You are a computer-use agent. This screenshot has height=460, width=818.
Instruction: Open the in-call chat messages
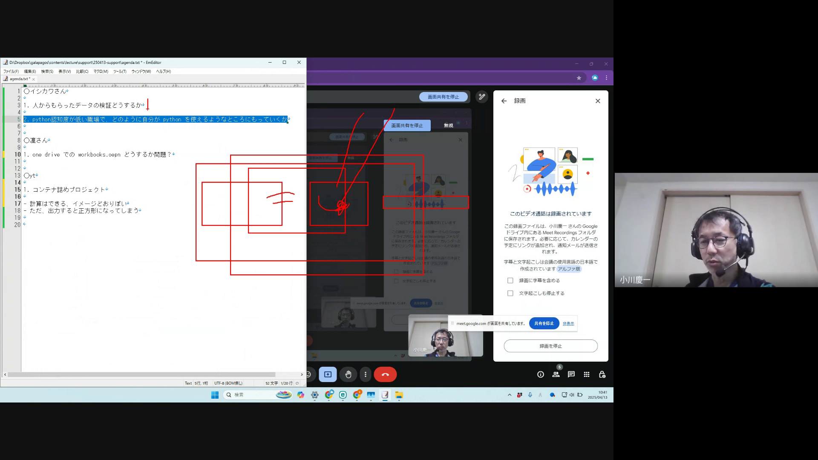coord(571,374)
